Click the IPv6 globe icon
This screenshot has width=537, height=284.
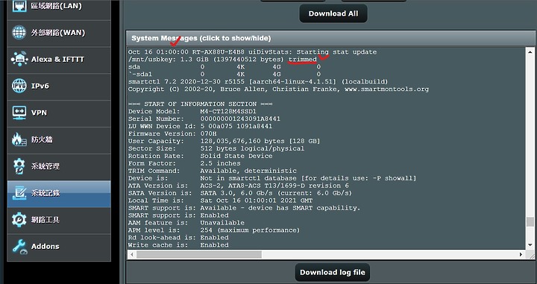click(x=19, y=86)
